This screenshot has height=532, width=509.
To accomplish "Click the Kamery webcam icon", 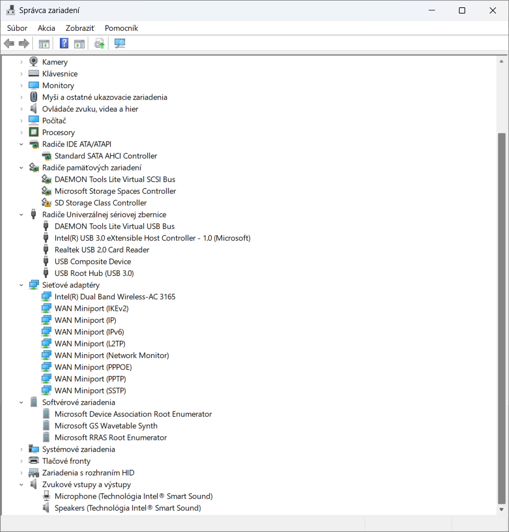I will (x=34, y=62).
